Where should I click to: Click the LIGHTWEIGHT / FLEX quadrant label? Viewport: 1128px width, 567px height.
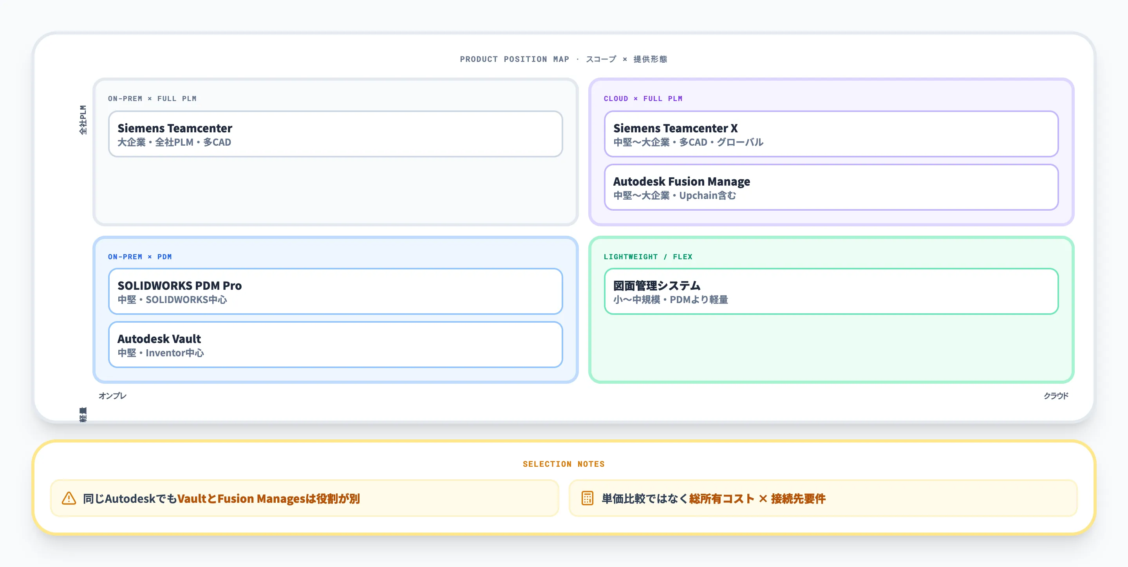(648, 257)
